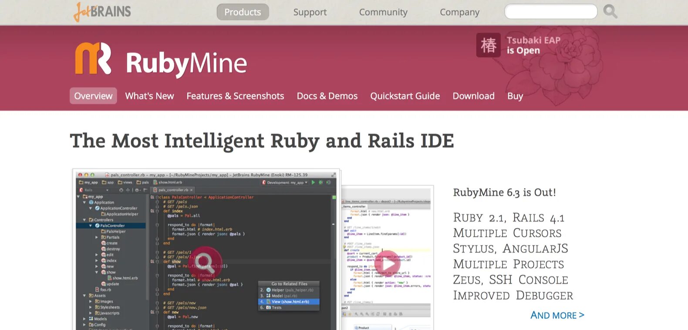This screenshot has width=688, height=330.
Task: Select the Overview tab
Action: pos(93,96)
